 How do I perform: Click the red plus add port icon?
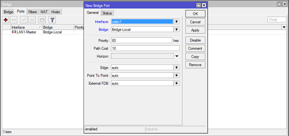tap(6, 20)
